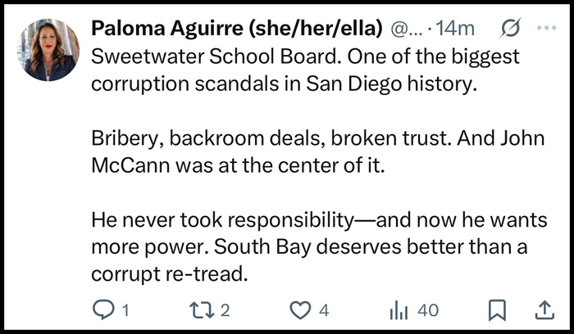
Task: Click the view count number 40
Action: tap(428, 310)
